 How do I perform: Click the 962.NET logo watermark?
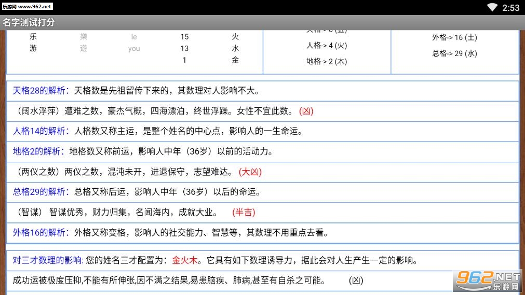pyautogui.click(x=488, y=282)
